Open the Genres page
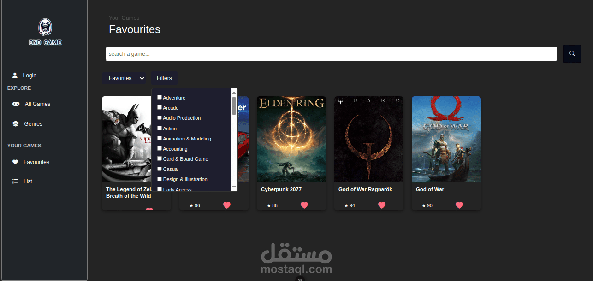 tap(33, 124)
